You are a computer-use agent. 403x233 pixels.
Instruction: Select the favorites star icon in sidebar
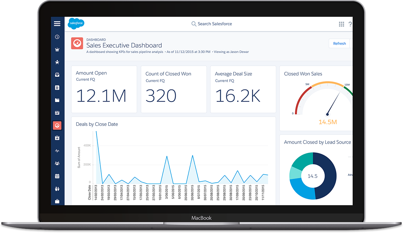[57, 62]
